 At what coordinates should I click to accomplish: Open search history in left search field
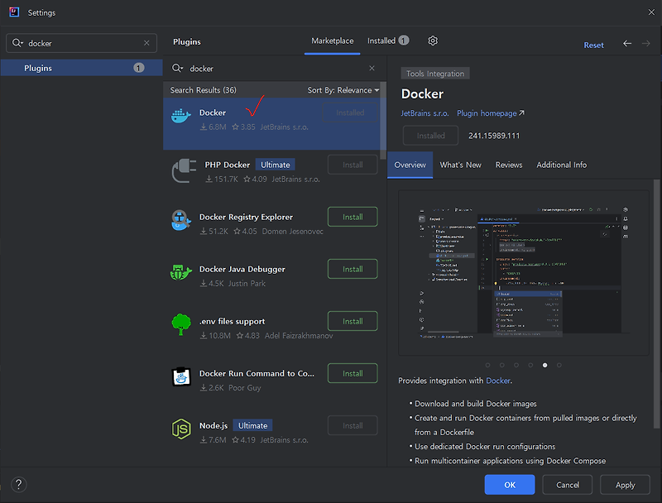click(x=17, y=42)
